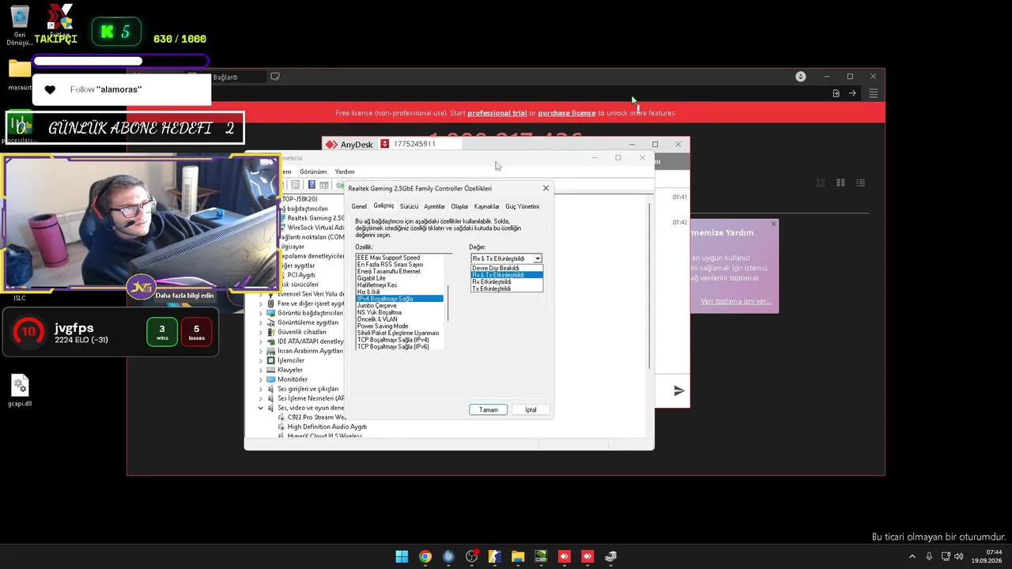Expand the Monitörler node
Image resolution: width=1012 pixels, height=569 pixels.
coord(261,379)
